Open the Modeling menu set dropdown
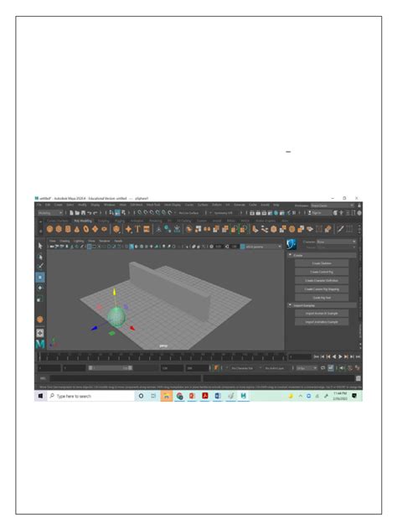This screenshot has width=397, height=530. click(50, 213)
